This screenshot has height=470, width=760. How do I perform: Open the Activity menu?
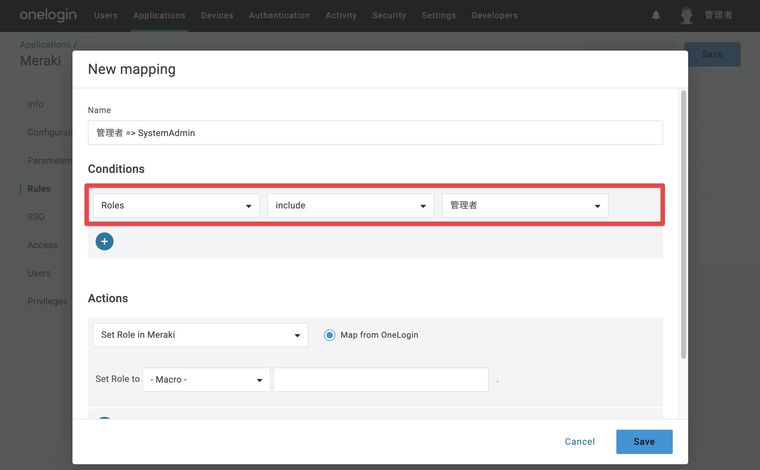341,15
